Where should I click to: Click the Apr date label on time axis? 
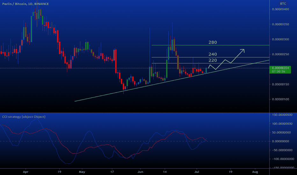[x=25, y=172]
